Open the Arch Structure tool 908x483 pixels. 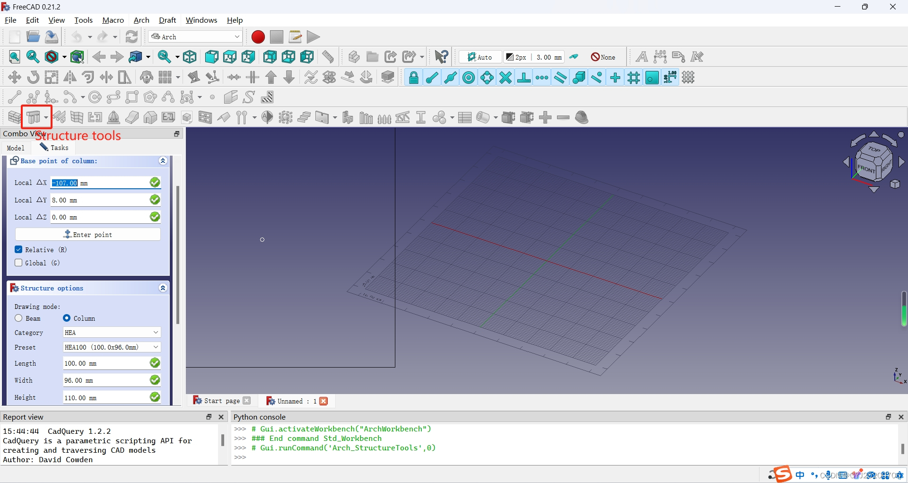(x=33, y=117)
